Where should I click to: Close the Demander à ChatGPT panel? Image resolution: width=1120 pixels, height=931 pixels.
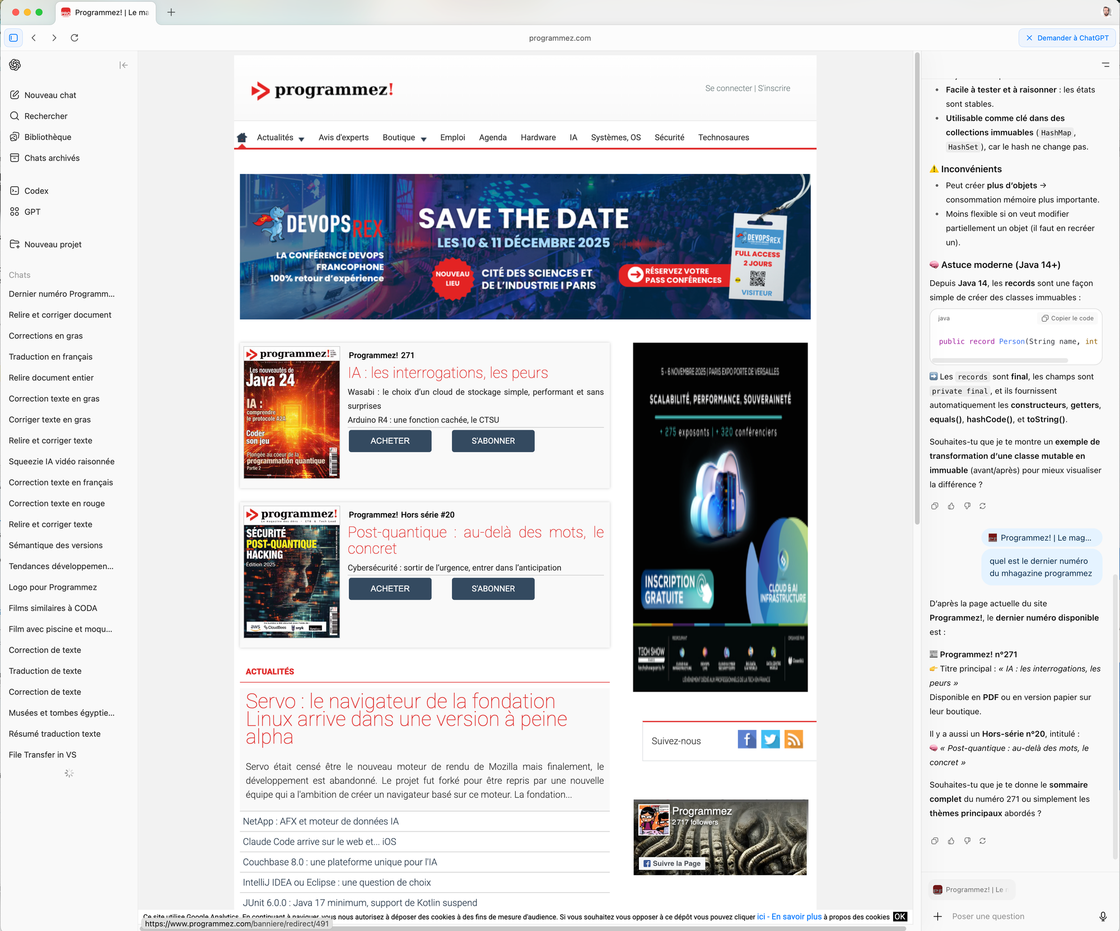[x=1029, y=38]
